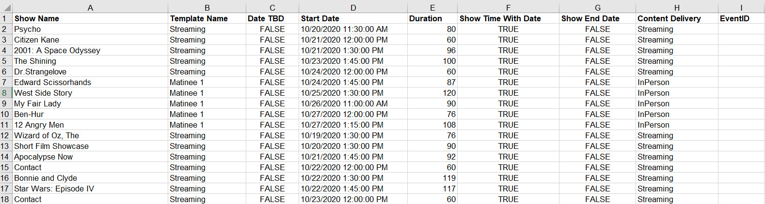
Task: Select column H header
Action: (677, 7)
